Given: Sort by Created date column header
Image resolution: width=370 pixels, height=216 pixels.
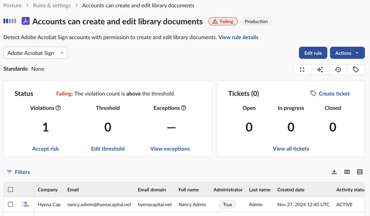Looking at the screenshot, I should click(x=291, y=189).
